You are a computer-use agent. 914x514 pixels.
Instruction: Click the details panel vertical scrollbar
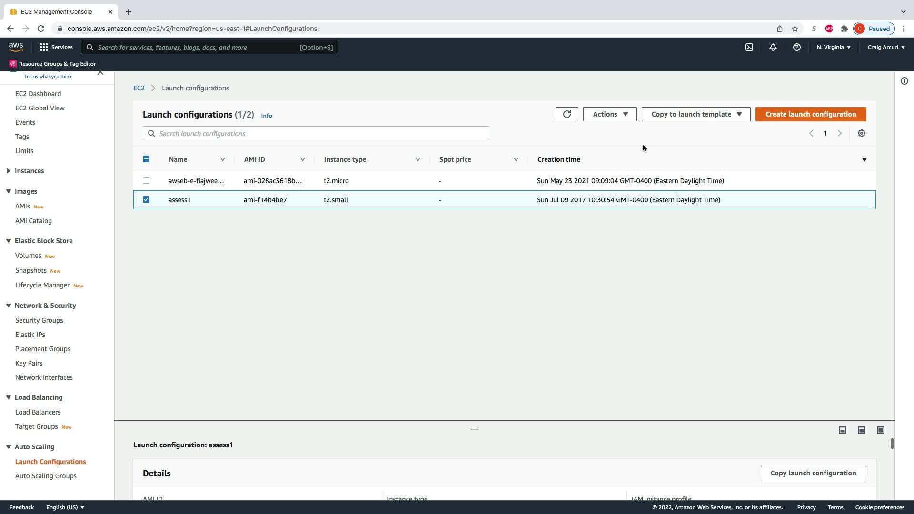[x=892, y=444]
